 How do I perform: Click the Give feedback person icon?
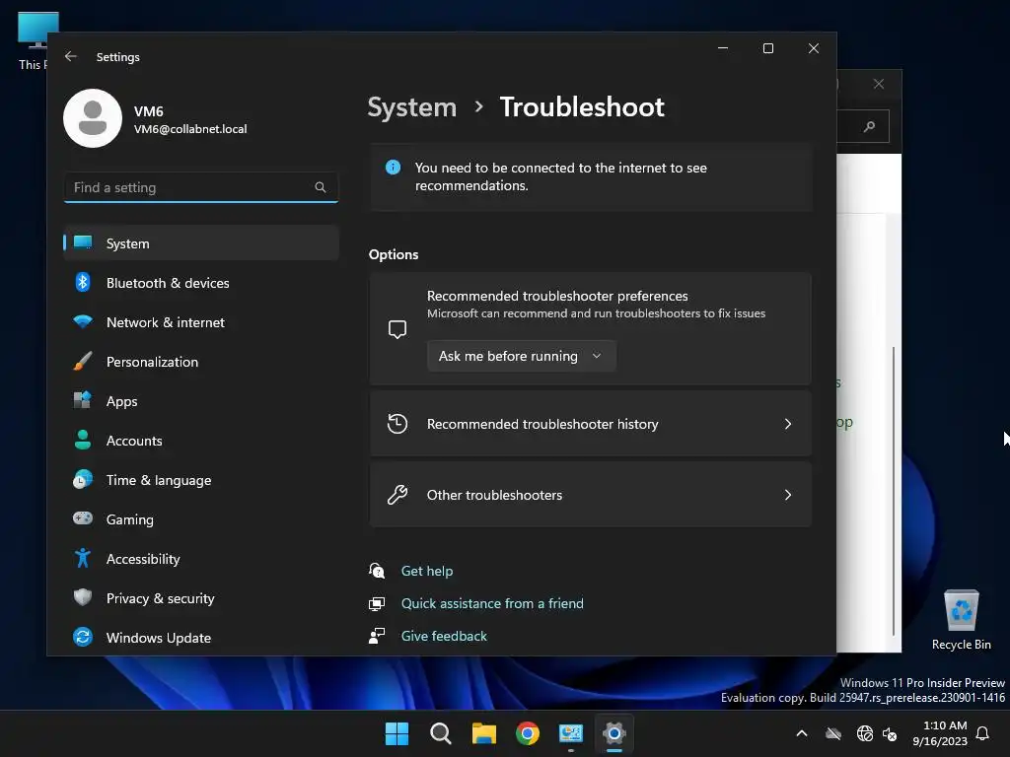pyautogui.click(x=377, y=636)
